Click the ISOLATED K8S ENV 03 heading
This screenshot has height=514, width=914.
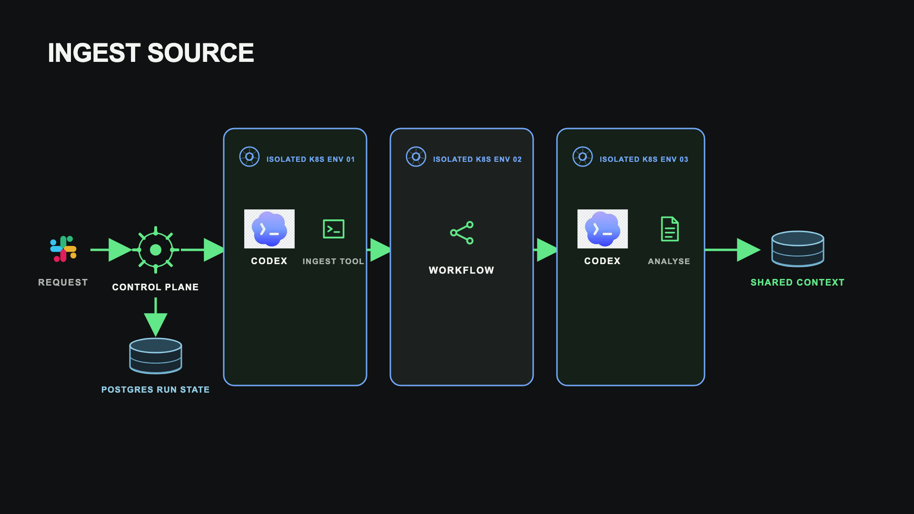[x=644, y=159]
